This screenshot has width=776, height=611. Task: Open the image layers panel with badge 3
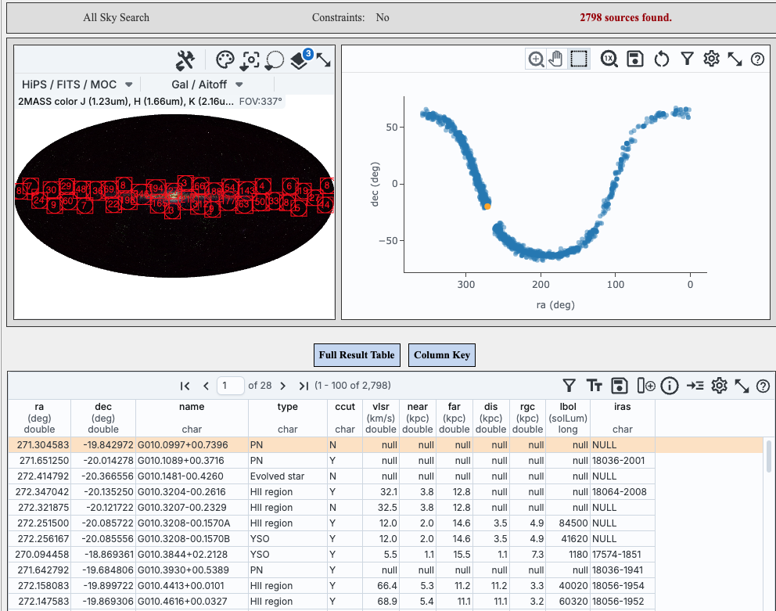(298, 59)
